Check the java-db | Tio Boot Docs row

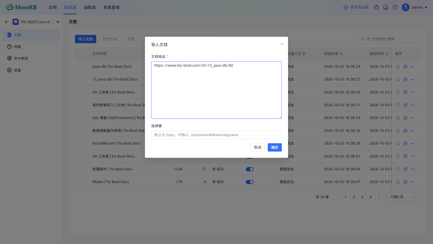point(80,66)
